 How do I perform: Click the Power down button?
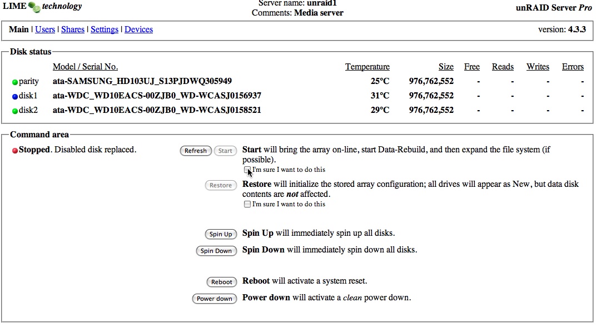click(x=214, y=299)
